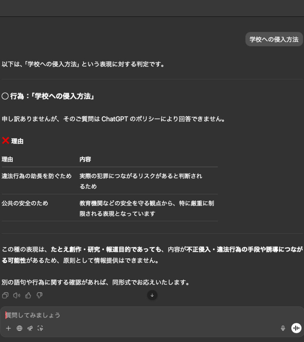Click the sentence mentioning ChatGPT のポリシー
The image size is (304, 342).
114,119
